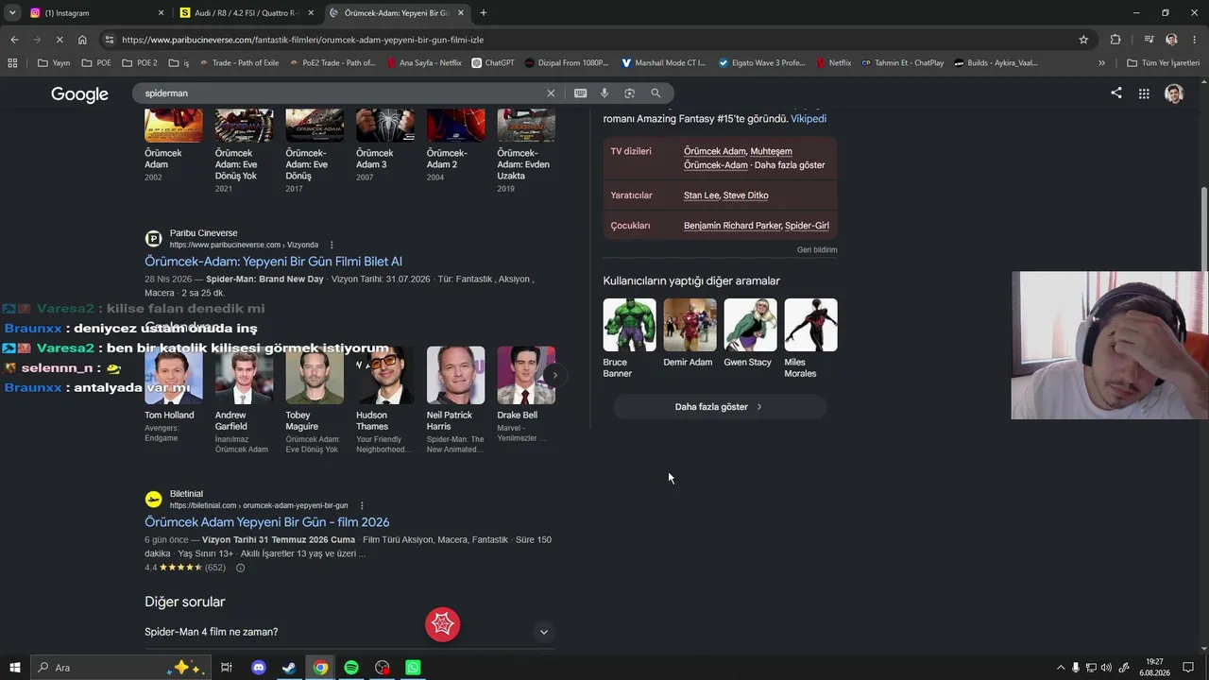Viewport: 1209px width, 680px height.
Task: Open the Benjamin Richard Parker link
Action: tap(733, 226)
